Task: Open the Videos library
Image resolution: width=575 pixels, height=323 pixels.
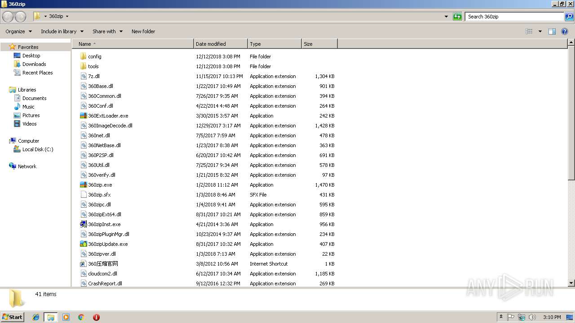Action: coord(29,124)
